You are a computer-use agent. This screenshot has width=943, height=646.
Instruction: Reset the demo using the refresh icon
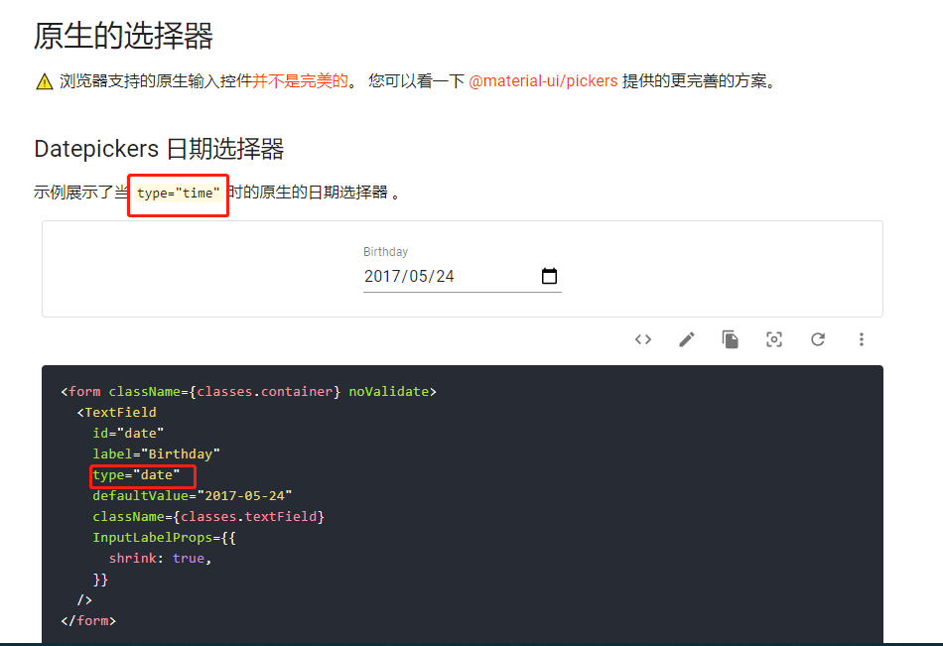pyautogui.click(x=817, y=338)
